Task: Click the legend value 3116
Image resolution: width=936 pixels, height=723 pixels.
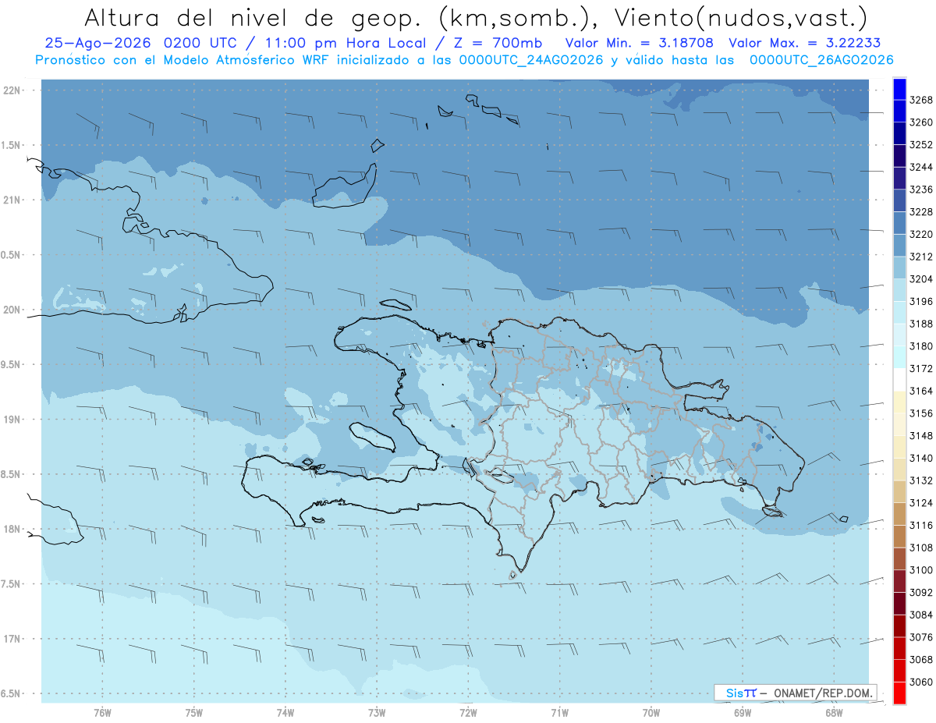Action: coord(921,525)
